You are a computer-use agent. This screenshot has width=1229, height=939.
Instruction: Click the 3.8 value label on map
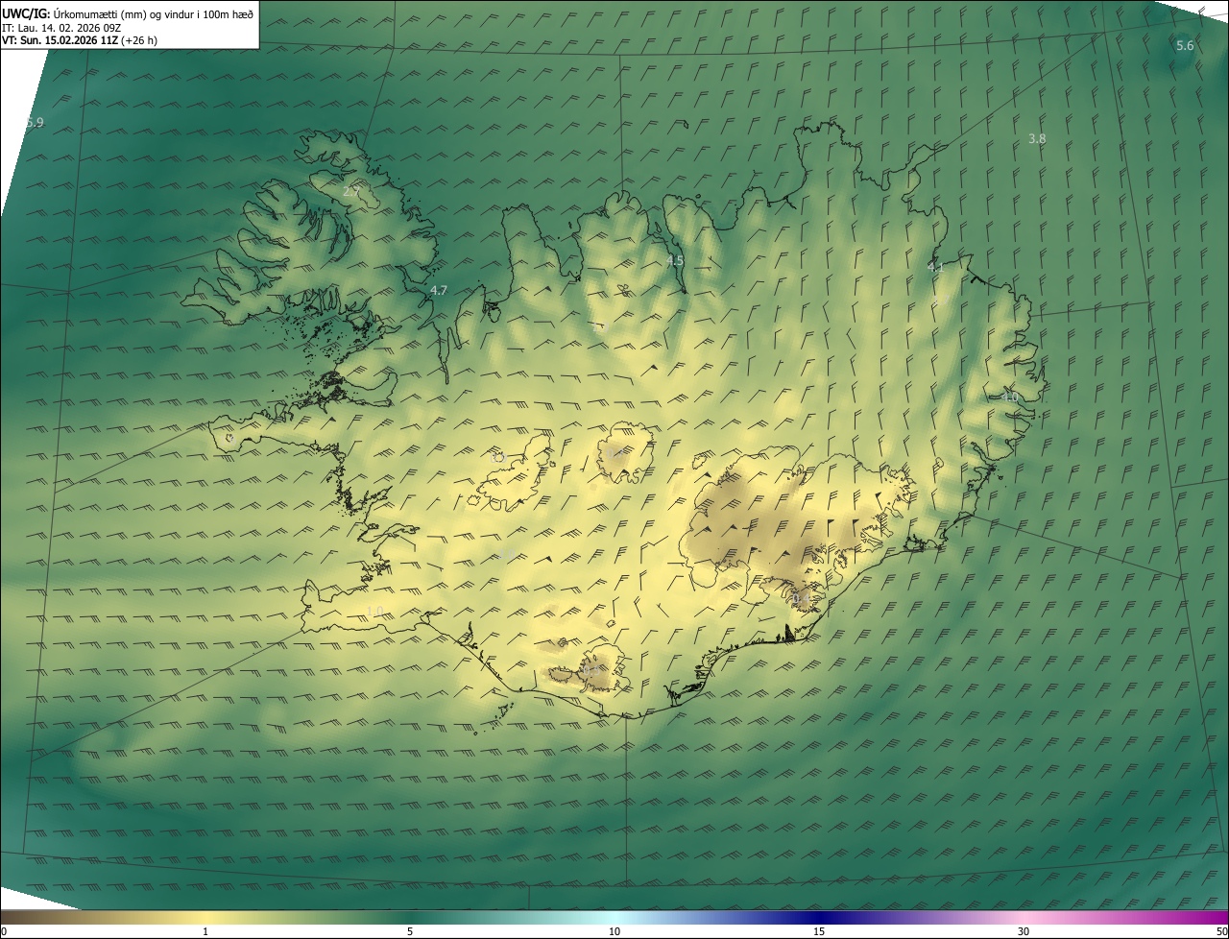(1037, 139)
